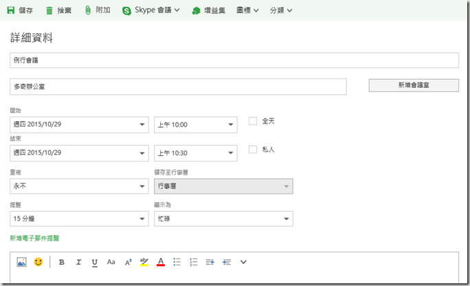Image resolution: width=470 pixels, height=286 pixels.
Task: Click the Discard (捨棄) trash icon
Action: click(x=49, y=10)
